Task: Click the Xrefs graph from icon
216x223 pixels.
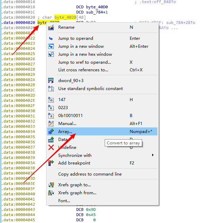Action: click(51, 193)
